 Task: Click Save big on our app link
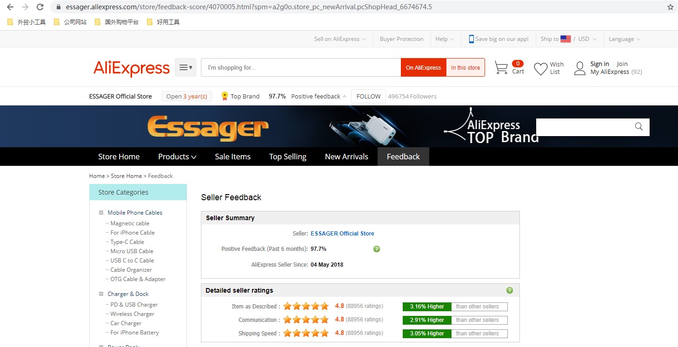[502, 39]
